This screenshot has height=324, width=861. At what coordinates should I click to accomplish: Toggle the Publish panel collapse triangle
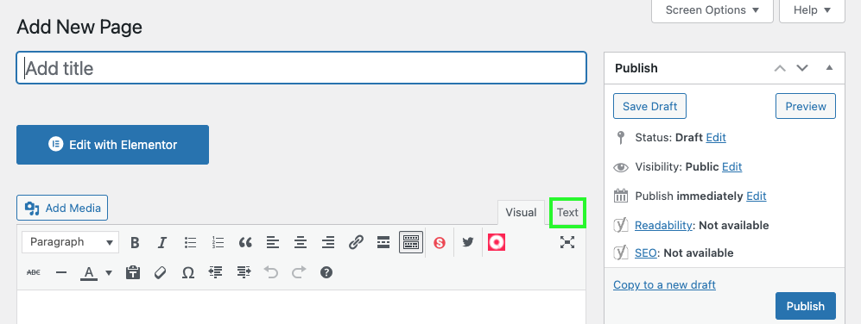(829, 68)
